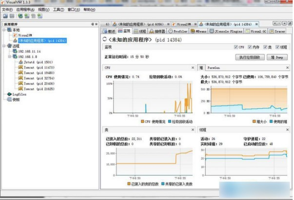Click the 远程 network icon

[x=9, y=46]
